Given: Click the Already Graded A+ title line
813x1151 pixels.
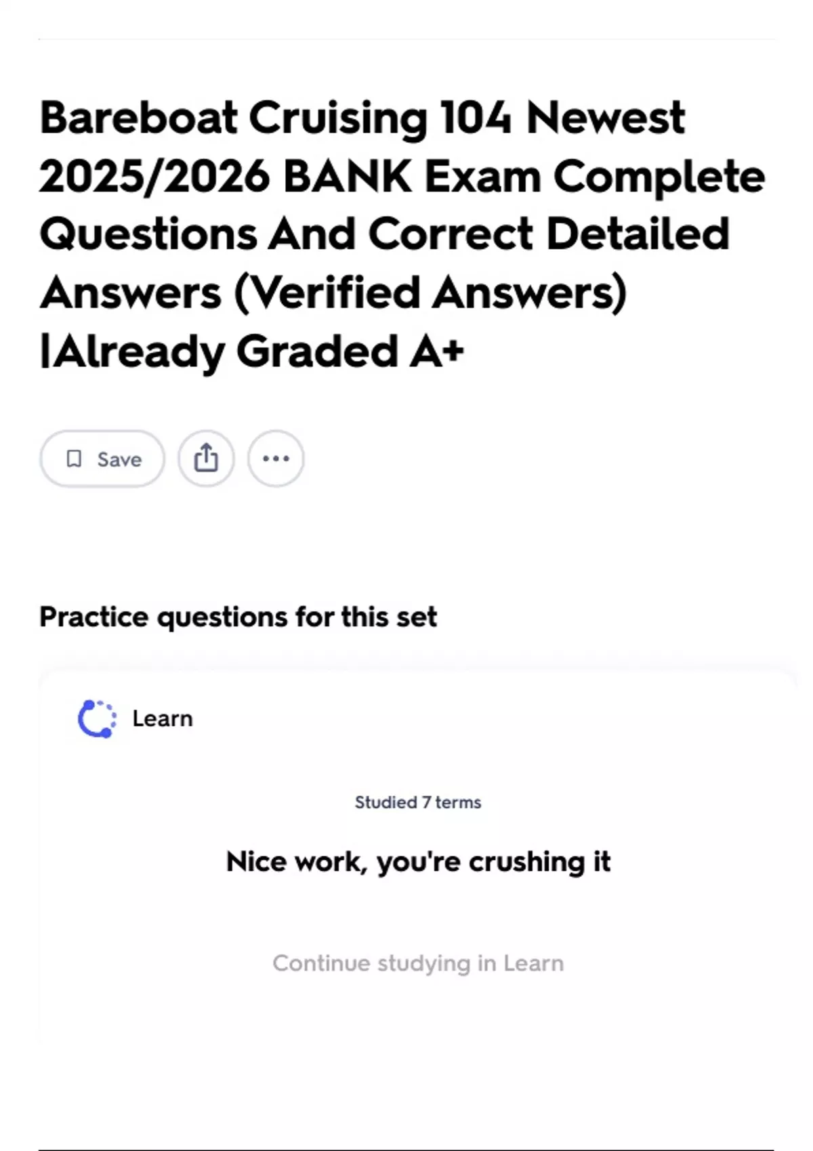Looking at the screenshot, I should point(252,352).
